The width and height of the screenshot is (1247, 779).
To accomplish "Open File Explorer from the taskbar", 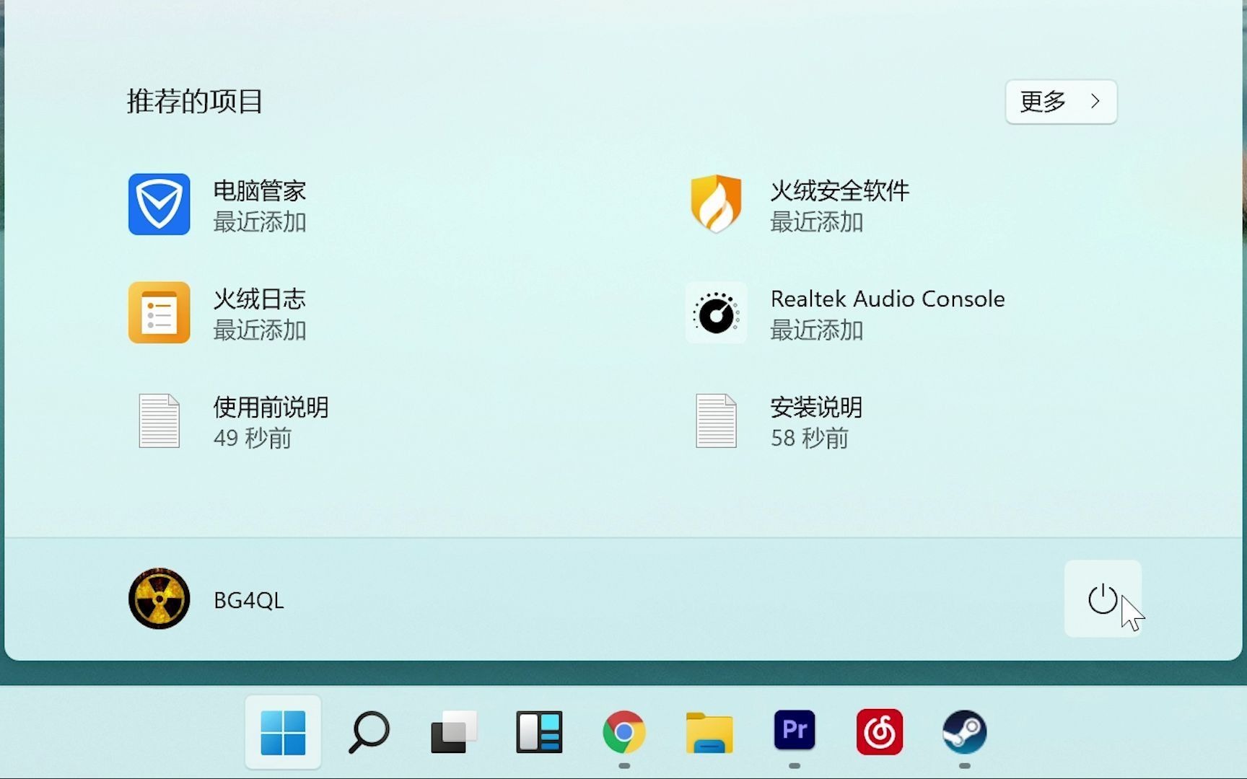I will [x=709, y=732].
